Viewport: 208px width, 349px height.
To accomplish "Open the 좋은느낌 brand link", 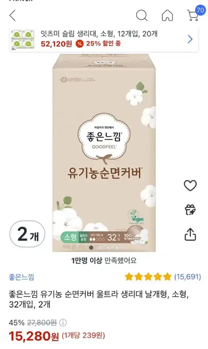I will [x=21, y=277].
